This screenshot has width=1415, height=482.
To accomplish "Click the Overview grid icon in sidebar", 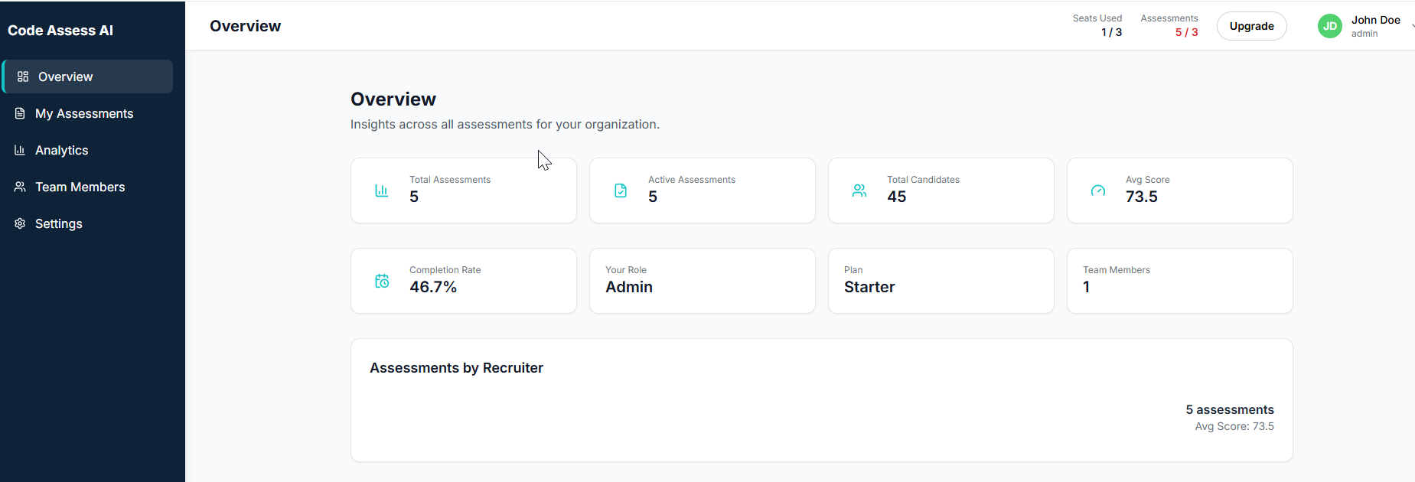I will coord(23,77).
